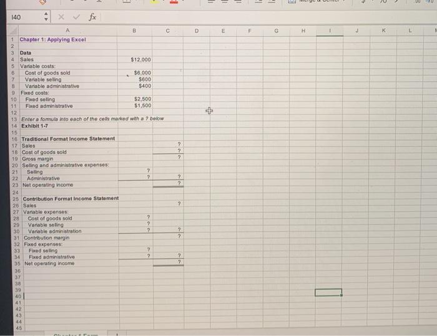Select the ? cell for Net operating income row 35
This screenshot has height=336, width=437.
(x=169, y=262)
